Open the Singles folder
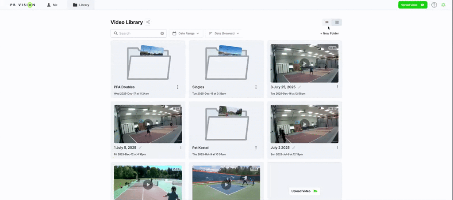 (x=226, y=63)
